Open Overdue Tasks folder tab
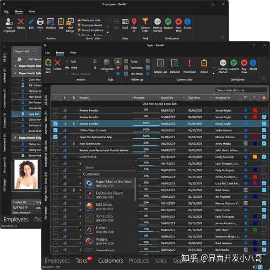The image size is (270, 270). point(46,122)
